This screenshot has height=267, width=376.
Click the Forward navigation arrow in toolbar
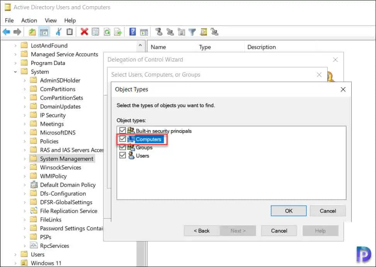coord(17,32)
